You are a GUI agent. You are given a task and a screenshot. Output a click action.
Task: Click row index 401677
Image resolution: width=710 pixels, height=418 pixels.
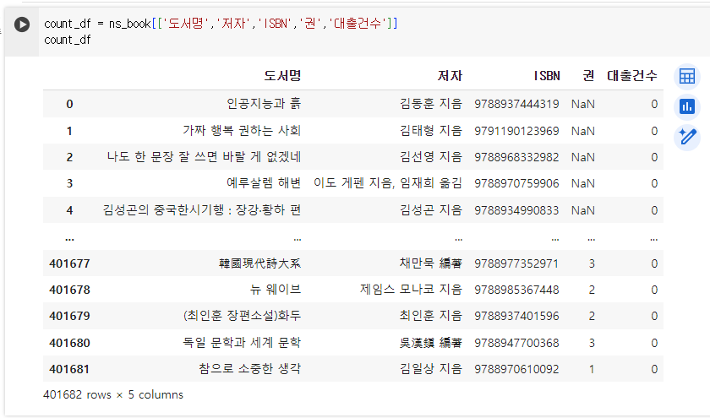click(x=69, y=263)
